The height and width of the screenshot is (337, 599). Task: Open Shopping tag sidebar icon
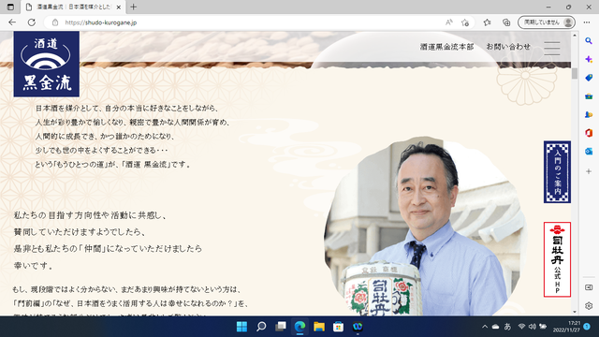pyautogui.click(x=589, y=78)
